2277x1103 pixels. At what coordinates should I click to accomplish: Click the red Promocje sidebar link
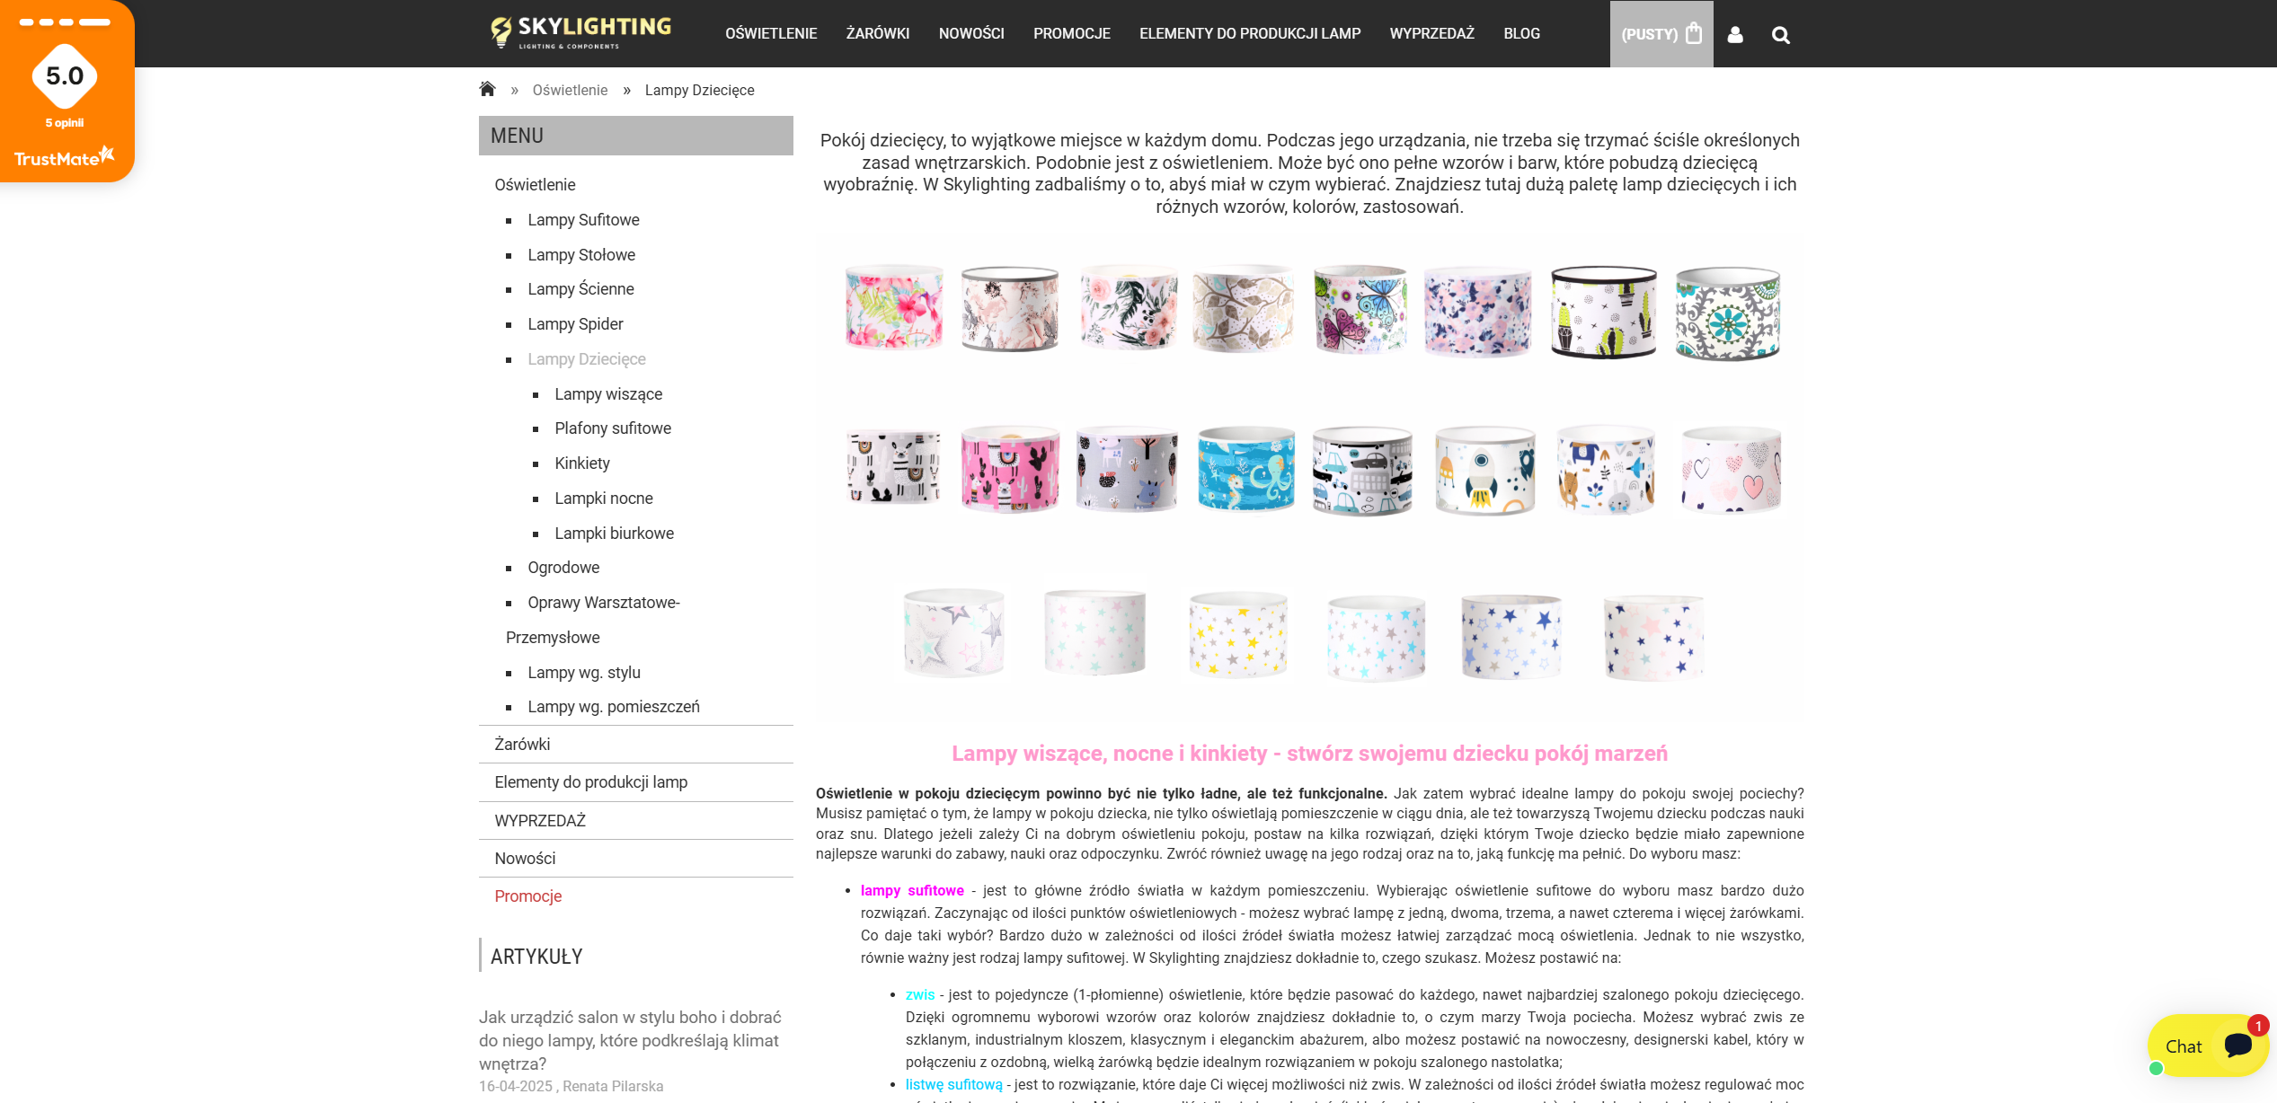pos(527,896)
